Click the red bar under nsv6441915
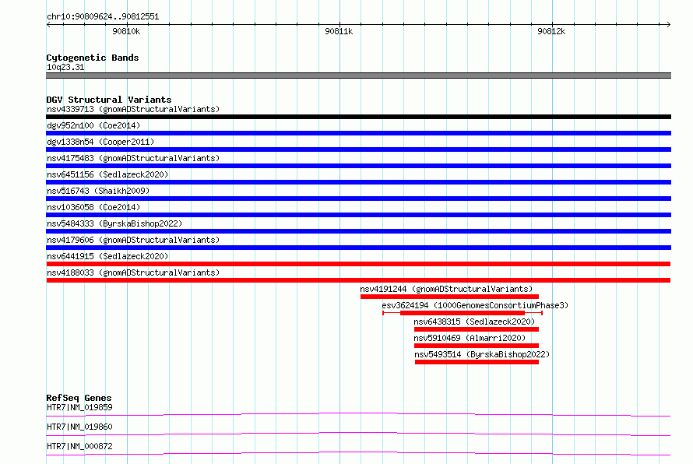The height and width of the screenshot is (464, 693). click(358, 264)
